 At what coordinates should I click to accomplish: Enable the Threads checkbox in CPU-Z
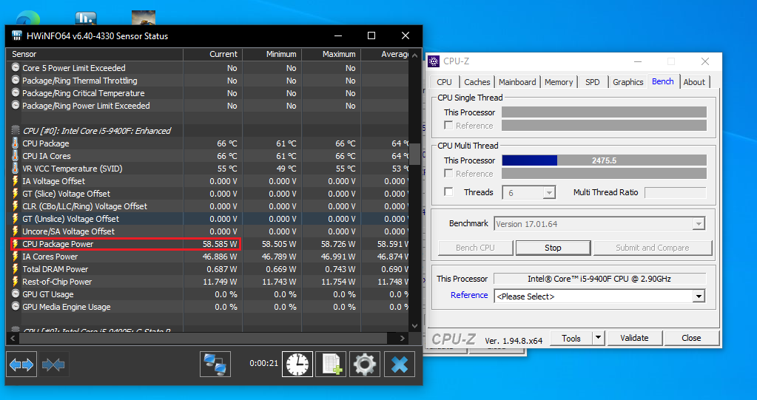[448, 192]
